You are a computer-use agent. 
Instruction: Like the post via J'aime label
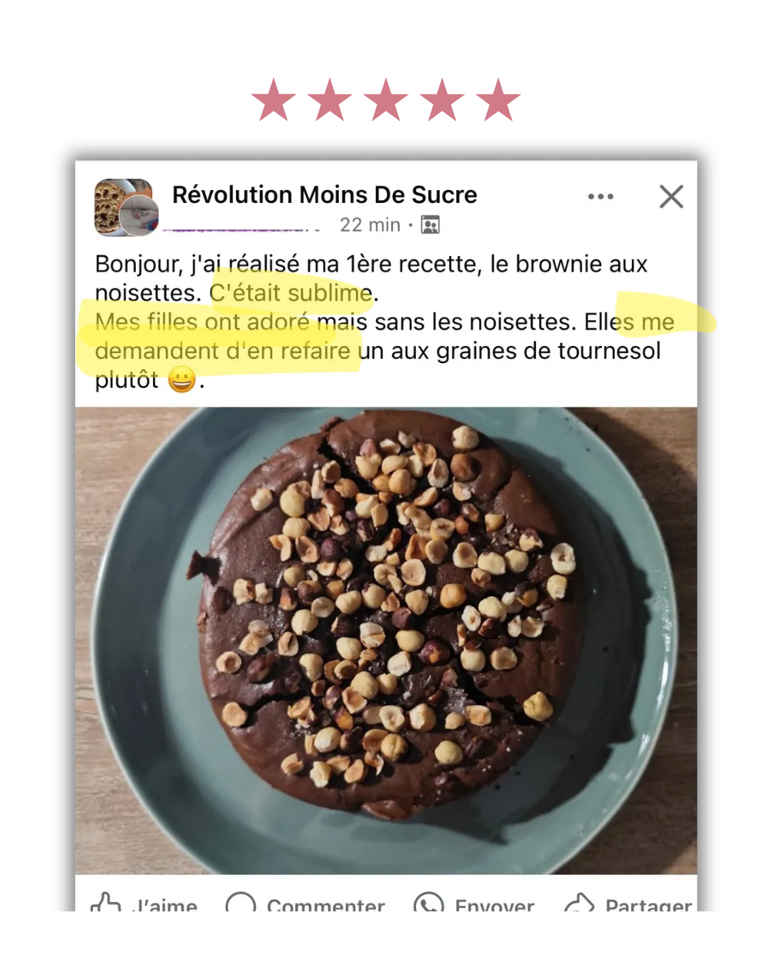pyautogui.click(x=165, y=905)
